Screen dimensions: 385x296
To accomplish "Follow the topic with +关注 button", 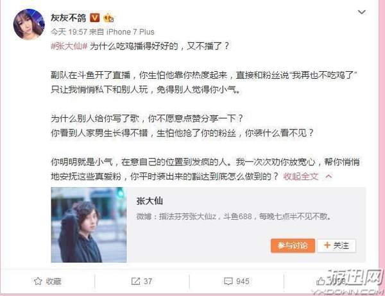I will tap(336, 245).
